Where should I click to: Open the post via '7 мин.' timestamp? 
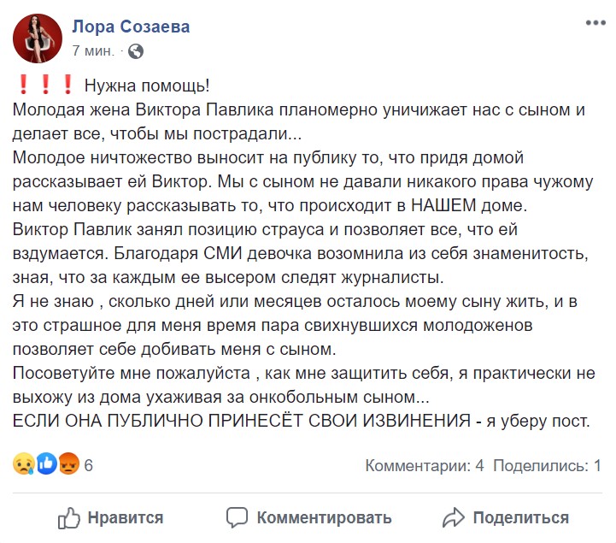95,51
